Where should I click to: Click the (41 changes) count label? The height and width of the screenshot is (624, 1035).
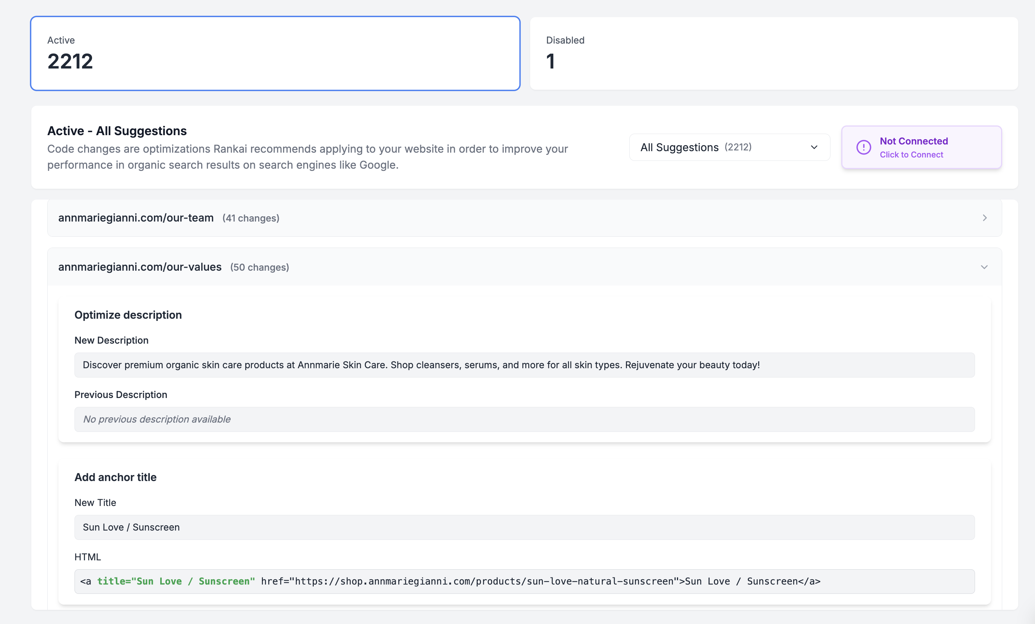pos(251,218)
